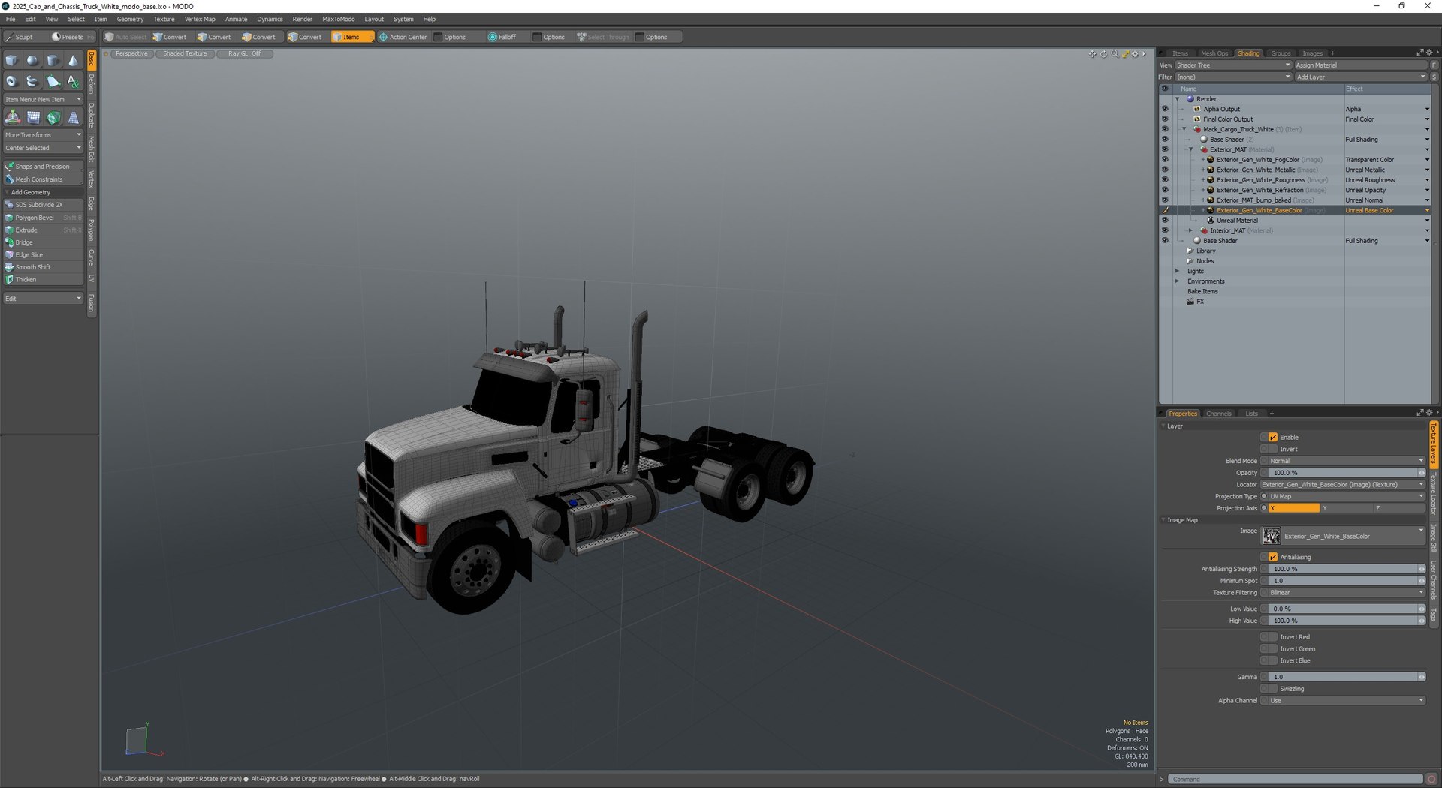Pick the Text tool with A& icon
This screenshot has width=1442, height=788.
pos(73,81)
